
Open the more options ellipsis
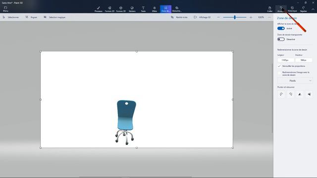click(x=269, y=17)
